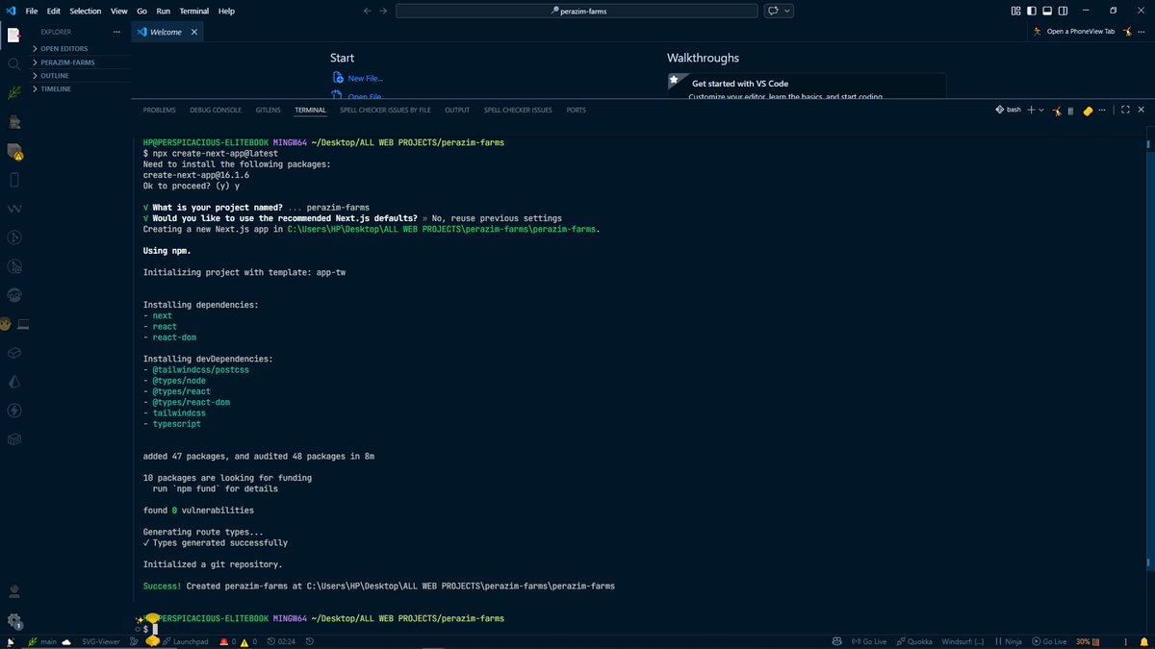The height and width of the screenshot is (649, 1155).
Task: Open Launchpad in status bar
Action: coord(184,641)
